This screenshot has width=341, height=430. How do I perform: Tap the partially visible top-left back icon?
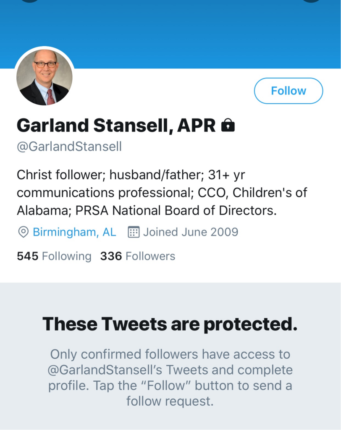pos(29,1)
